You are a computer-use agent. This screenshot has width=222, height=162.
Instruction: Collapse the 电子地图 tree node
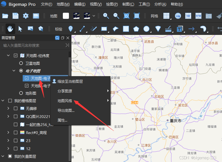14,71
